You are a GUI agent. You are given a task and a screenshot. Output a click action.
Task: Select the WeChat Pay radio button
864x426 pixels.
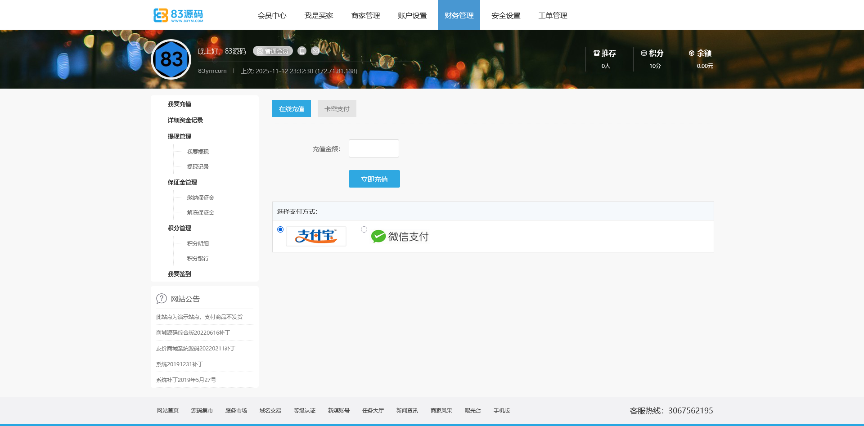point(364,229)
